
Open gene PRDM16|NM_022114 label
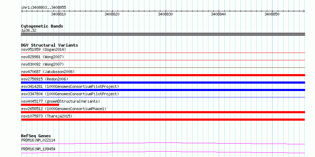click(38, 140)
